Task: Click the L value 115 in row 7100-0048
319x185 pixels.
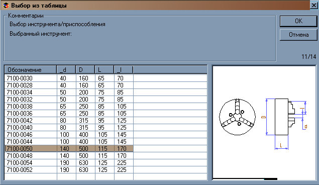Action: tap(104, 156)
